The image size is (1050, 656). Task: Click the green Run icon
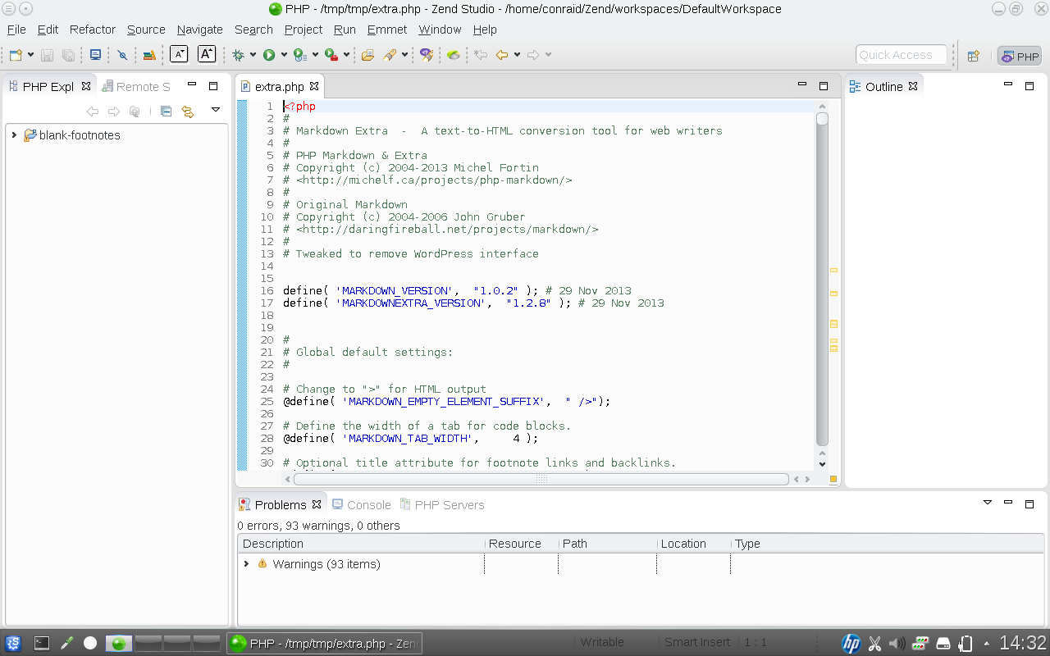(269, 55)
